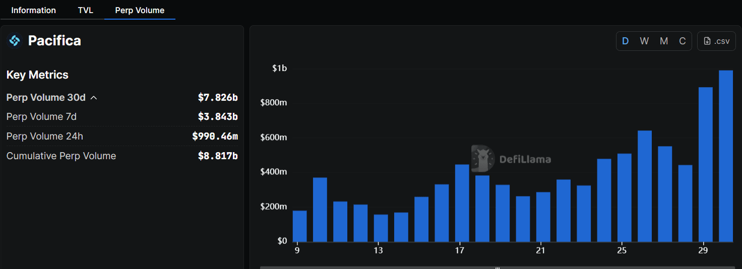Click the first bar above day 9
The height and width of the screenshot is (269, 742).
coord(299,226)
